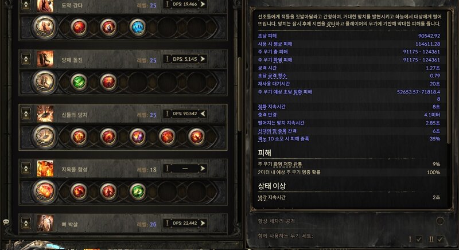
Task: Toggle weapon set II checkbox
Action: pos(439,239)
